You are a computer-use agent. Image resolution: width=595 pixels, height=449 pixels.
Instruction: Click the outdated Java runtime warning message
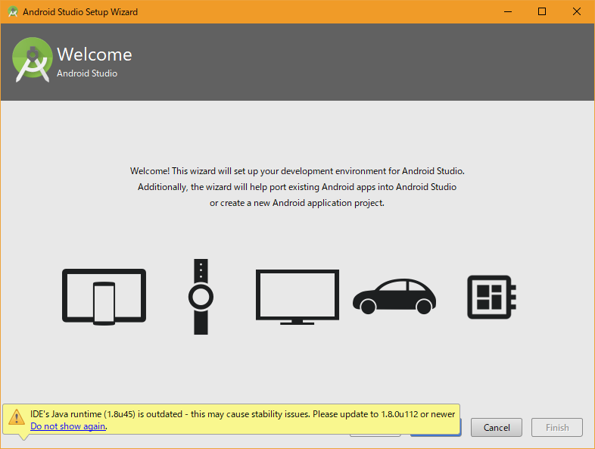(x=242, y=414)
